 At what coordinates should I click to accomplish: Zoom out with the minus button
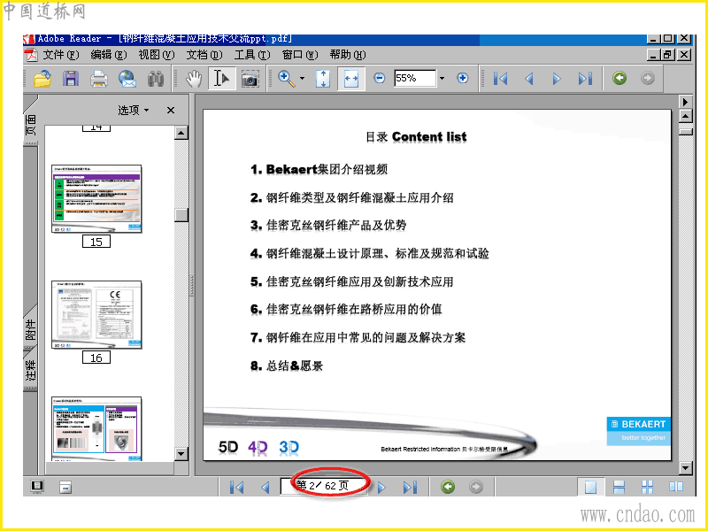380,78
